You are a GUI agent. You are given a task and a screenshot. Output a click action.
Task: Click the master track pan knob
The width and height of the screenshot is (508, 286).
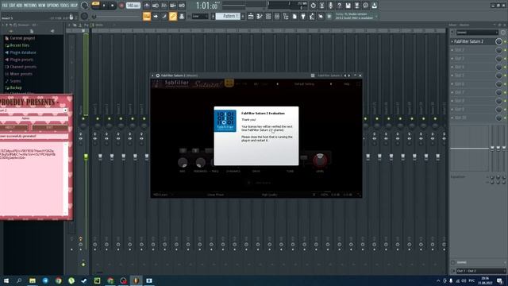[83, 126]
